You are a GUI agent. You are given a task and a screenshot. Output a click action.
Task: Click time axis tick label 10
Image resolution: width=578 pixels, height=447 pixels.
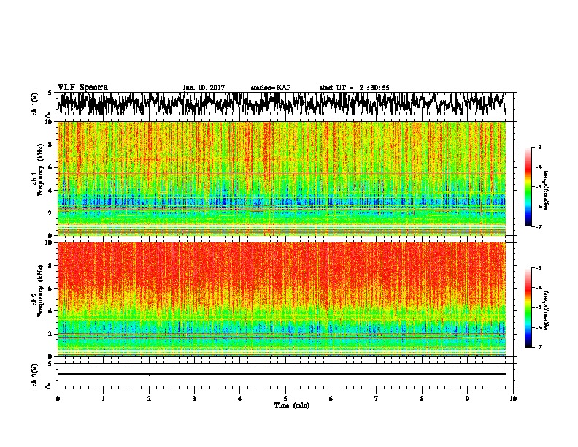coord(513,399)
